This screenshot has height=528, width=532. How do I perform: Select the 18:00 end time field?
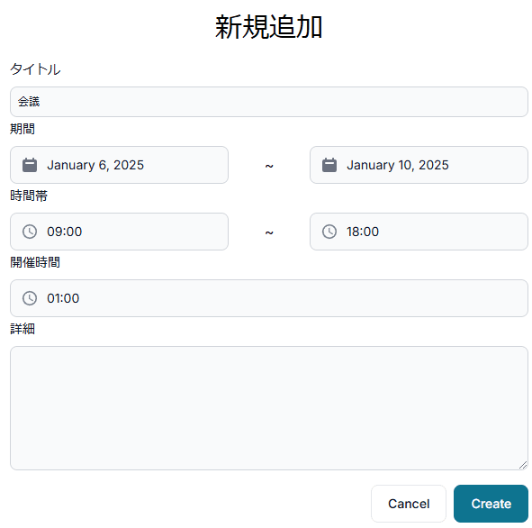pos(419,232)
